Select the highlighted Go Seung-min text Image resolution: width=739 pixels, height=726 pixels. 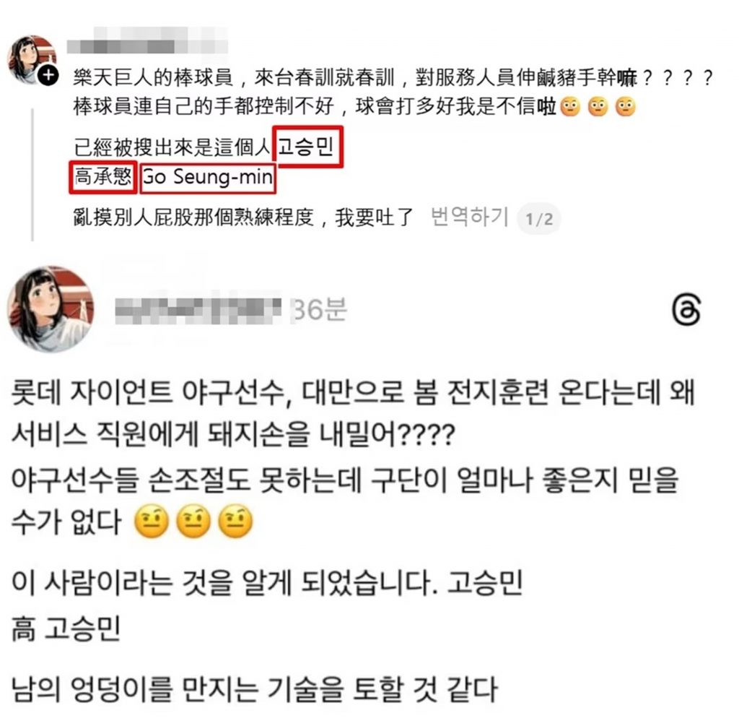click(208, 178)
